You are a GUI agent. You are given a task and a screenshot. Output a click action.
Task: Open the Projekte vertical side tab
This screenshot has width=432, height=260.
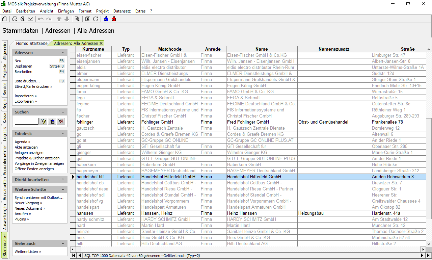(x=5, y=71)
